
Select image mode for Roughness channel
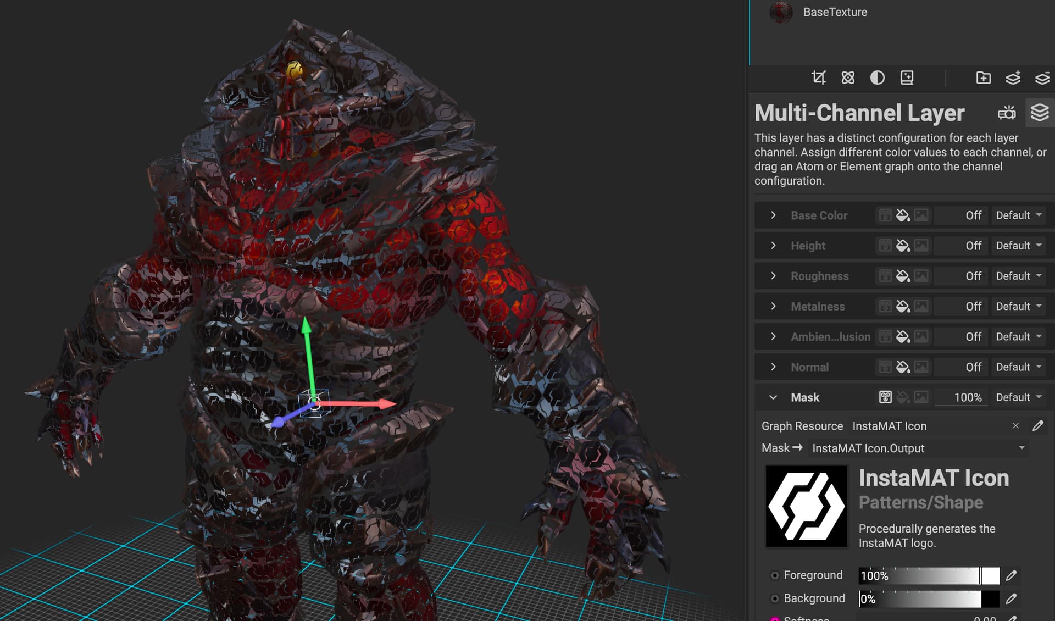pyautogui.click(x=921, y=276)
